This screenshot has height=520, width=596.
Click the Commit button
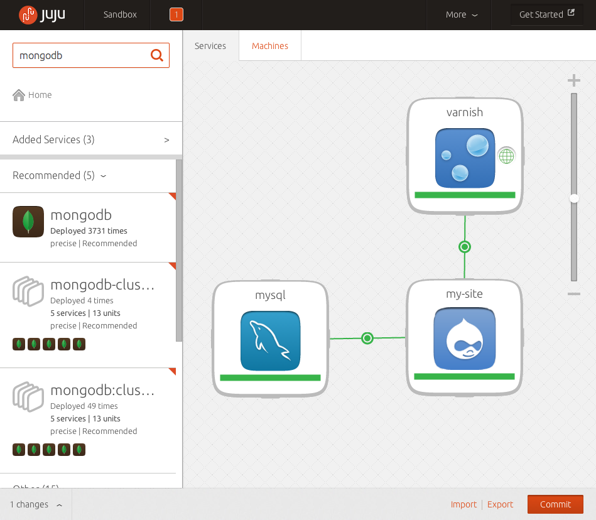555,504
